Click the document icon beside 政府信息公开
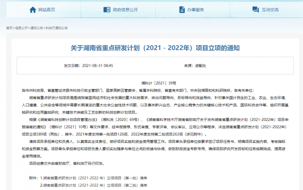The image size is (303, 190). (107, 10)
